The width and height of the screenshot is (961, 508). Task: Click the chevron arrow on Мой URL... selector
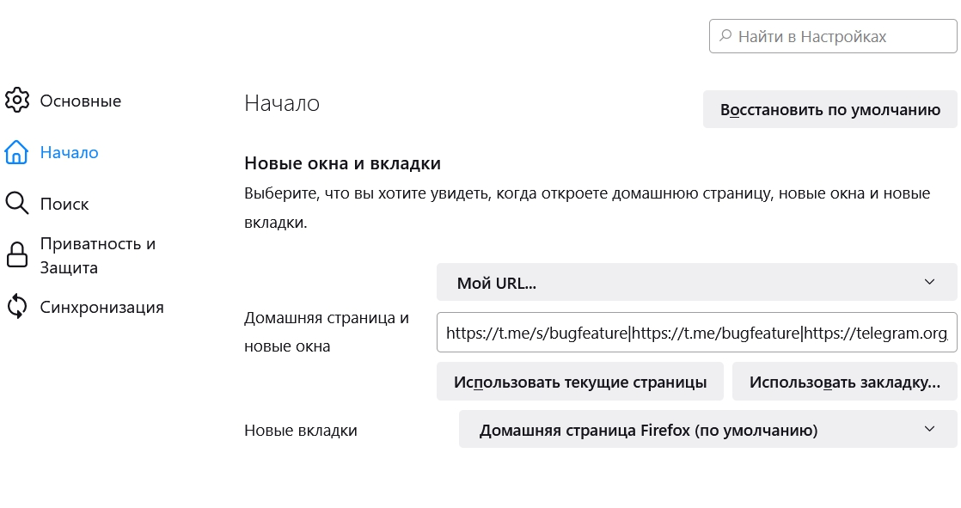click(928, 283)
